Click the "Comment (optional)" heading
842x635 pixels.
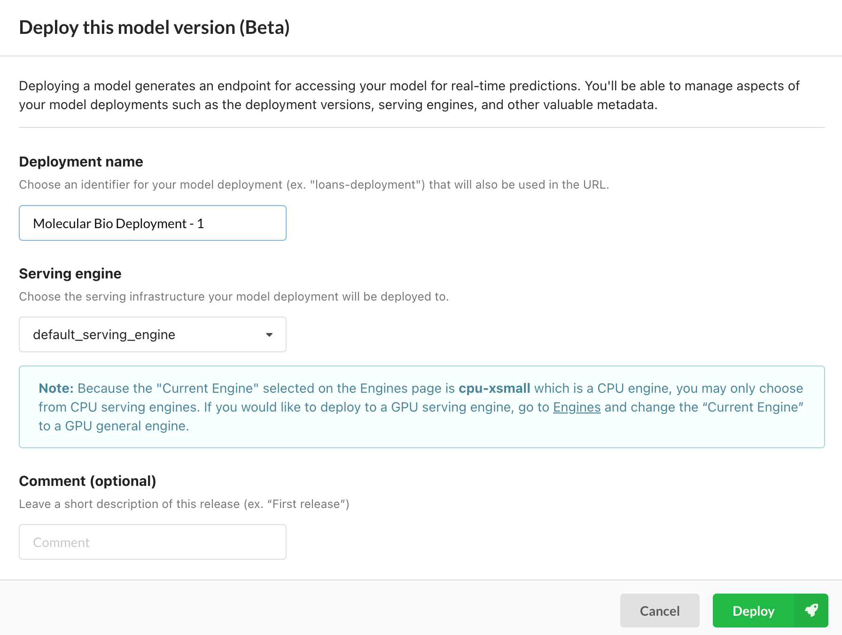click(87, 481)
